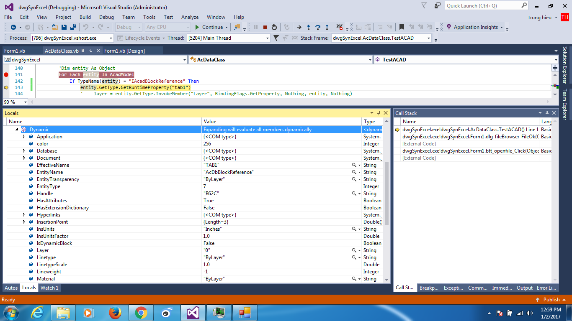Viewport: 572px width, 321px height.
Task: Open the Stack Frame dropdown
Action: 429,38
